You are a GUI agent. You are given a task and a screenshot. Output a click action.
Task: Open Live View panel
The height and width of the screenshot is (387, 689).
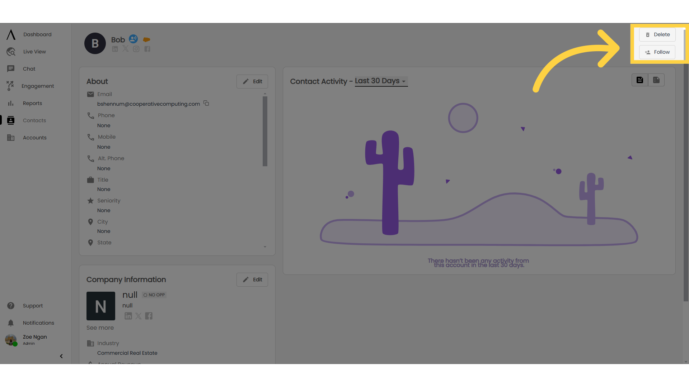(x=34, y=52)
